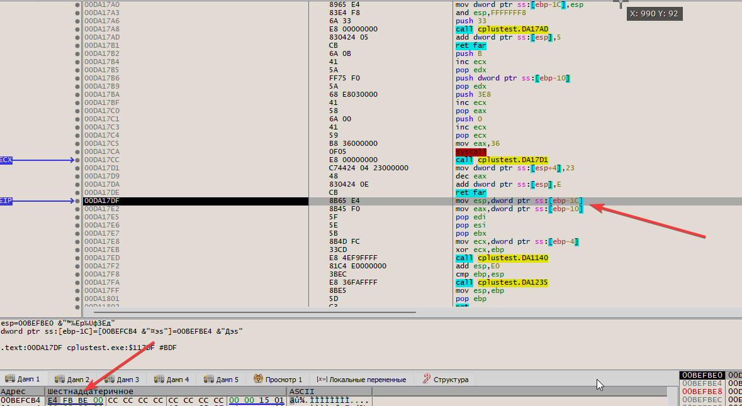742x406 pixels.
Task: Select stack address 00BEFBE8 in red
Action: pos(703,392)
